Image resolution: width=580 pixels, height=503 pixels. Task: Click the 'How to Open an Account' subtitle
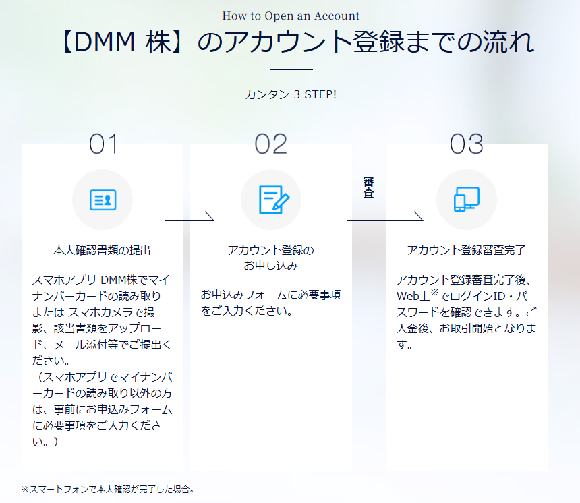point(291,16)
